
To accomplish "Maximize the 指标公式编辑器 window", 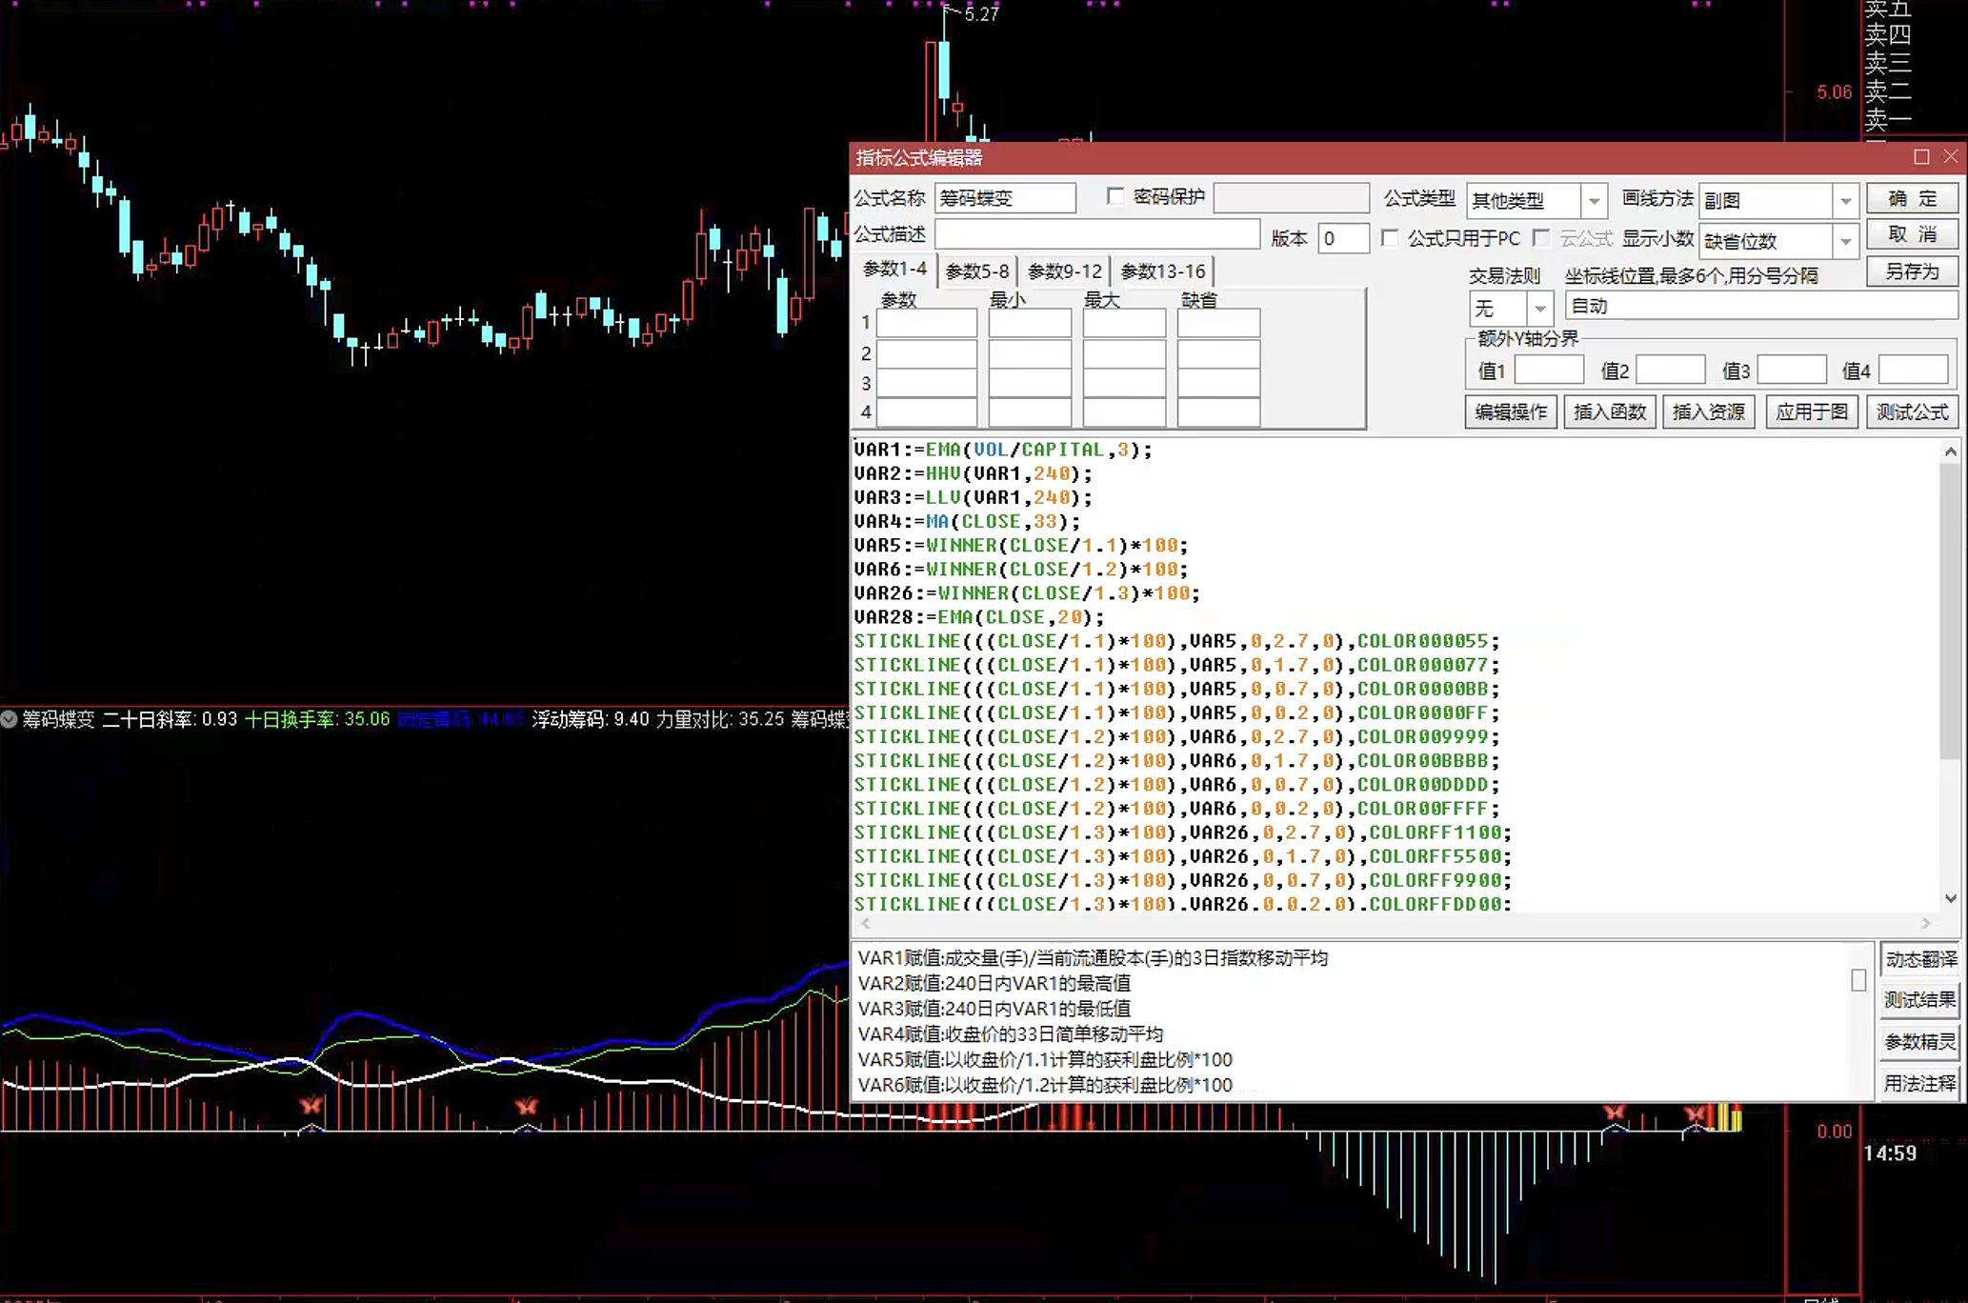I will (x=1921, y=156).
